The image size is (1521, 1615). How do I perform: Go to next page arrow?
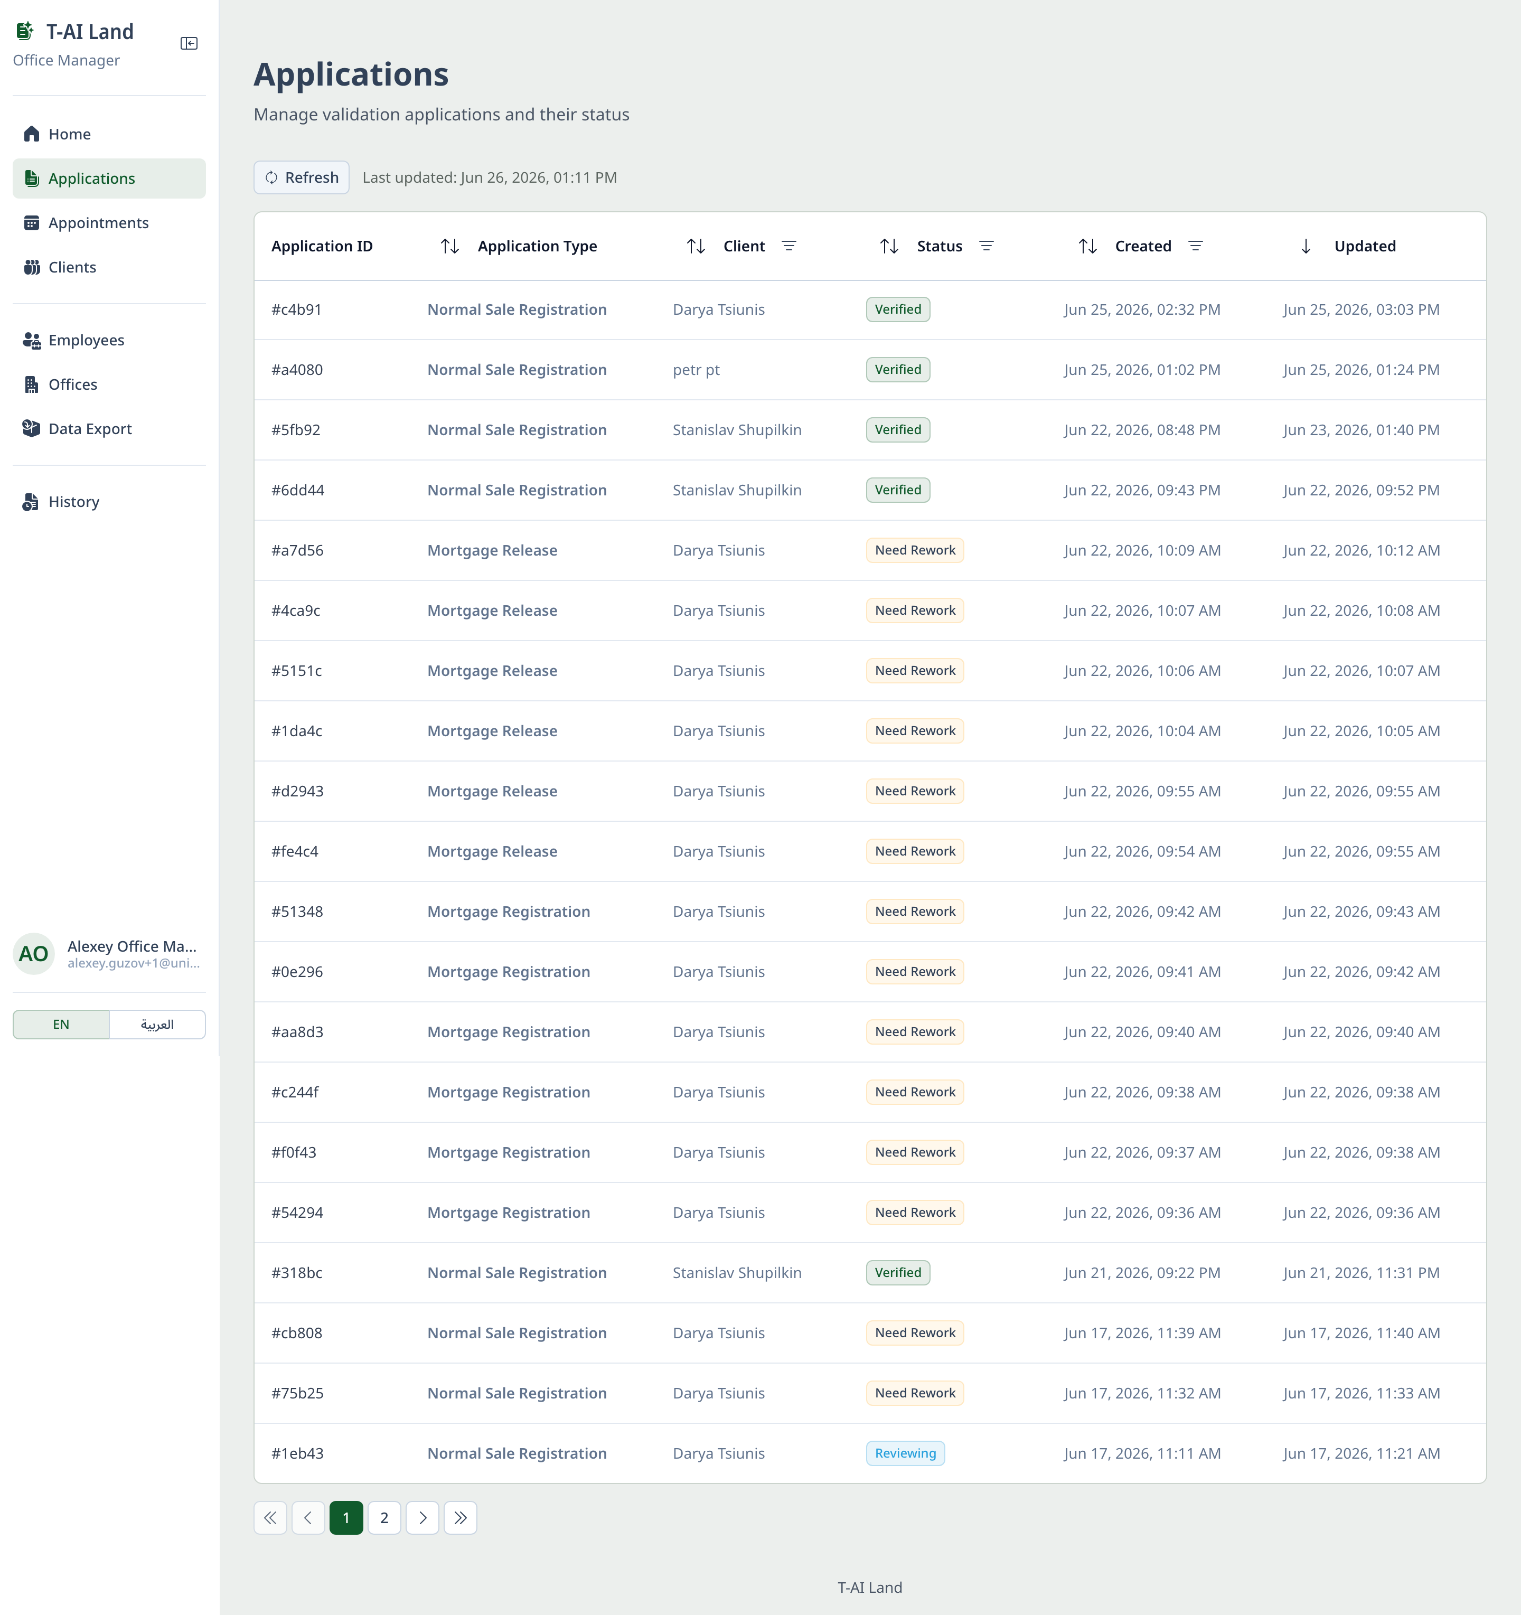click(422, 1517)
